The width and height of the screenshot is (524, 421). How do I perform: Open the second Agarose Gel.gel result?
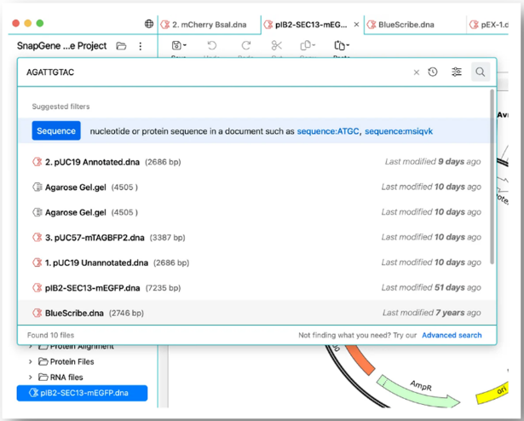coord(256,212)
